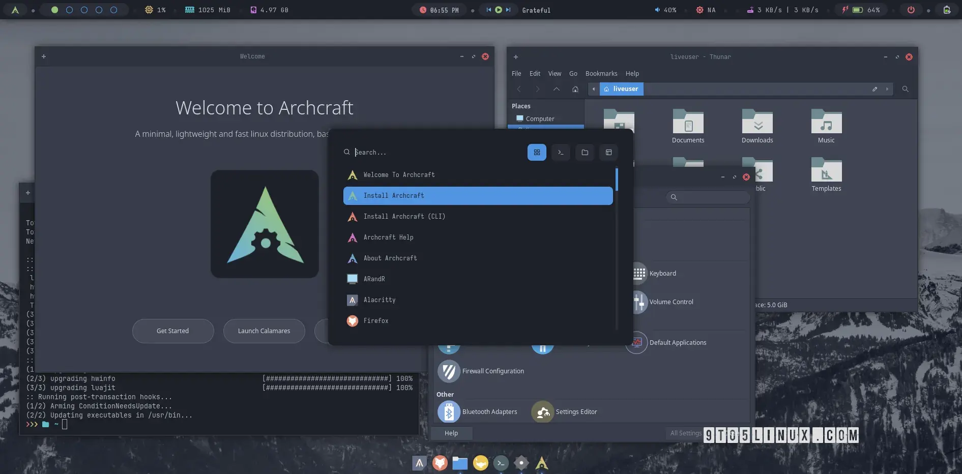Screen dimensions: 962x474
Task: Switch launcher to the file browser mode
Action: coord(585,152)
